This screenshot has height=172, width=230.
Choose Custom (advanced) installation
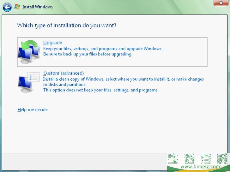pos(64,73)
